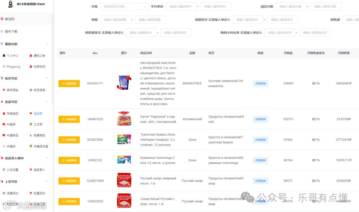Click the flag icon beside 中国库
The width and height of the screenshot is (359, 212).
tap(4, 124)
